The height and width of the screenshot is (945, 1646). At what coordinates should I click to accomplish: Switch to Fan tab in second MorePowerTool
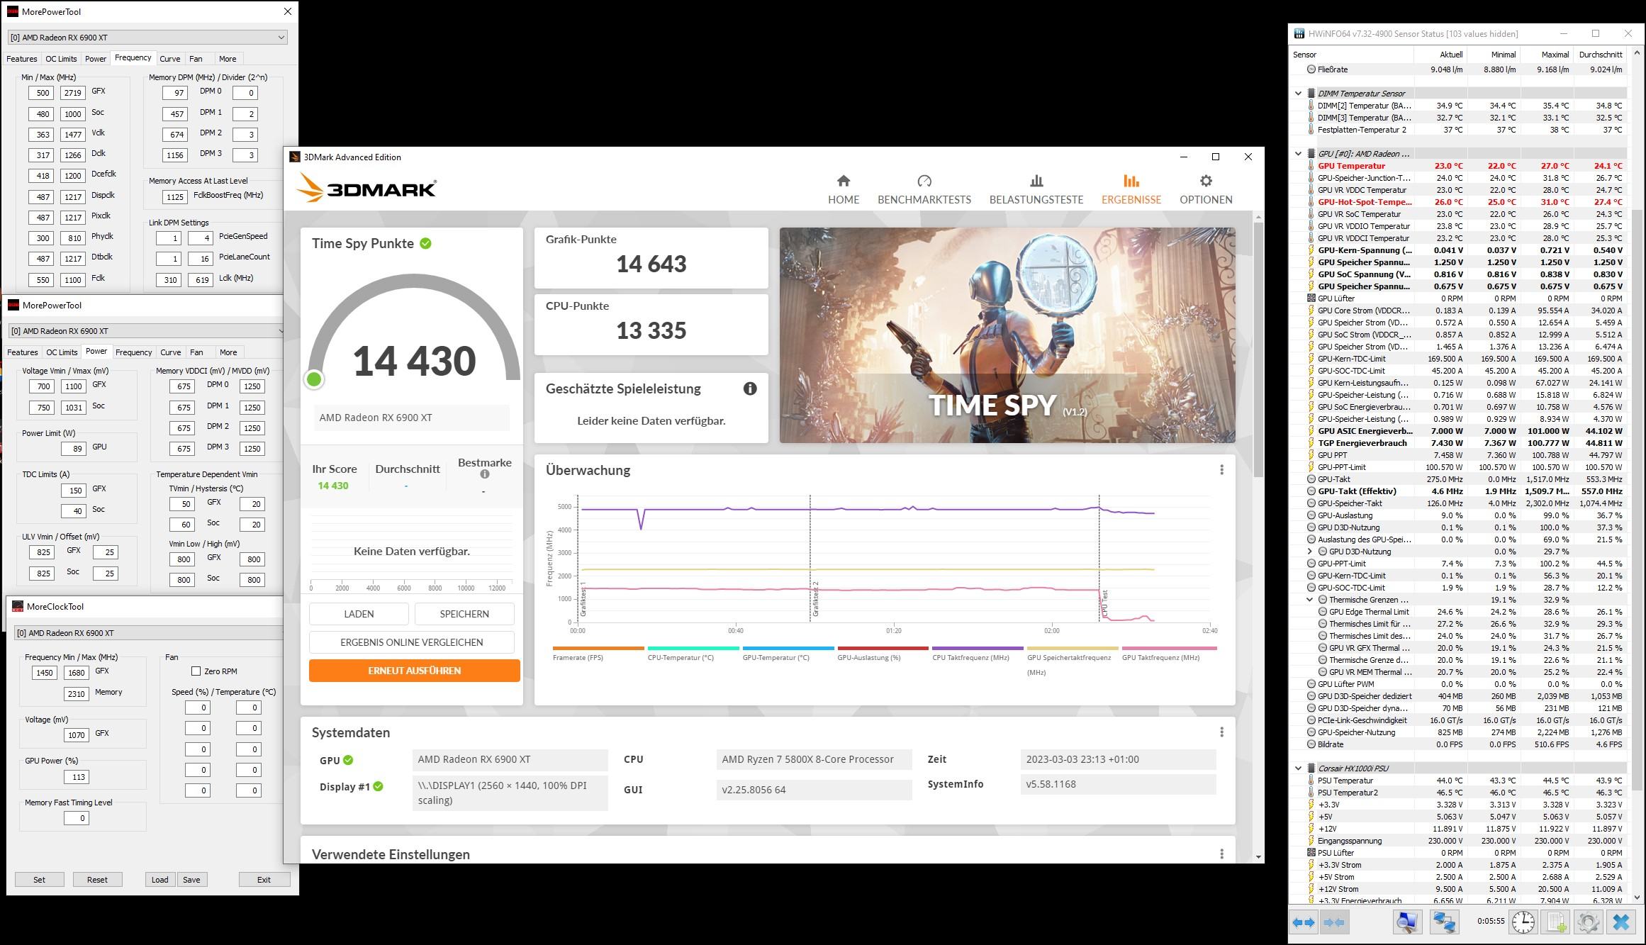[197, 352]
